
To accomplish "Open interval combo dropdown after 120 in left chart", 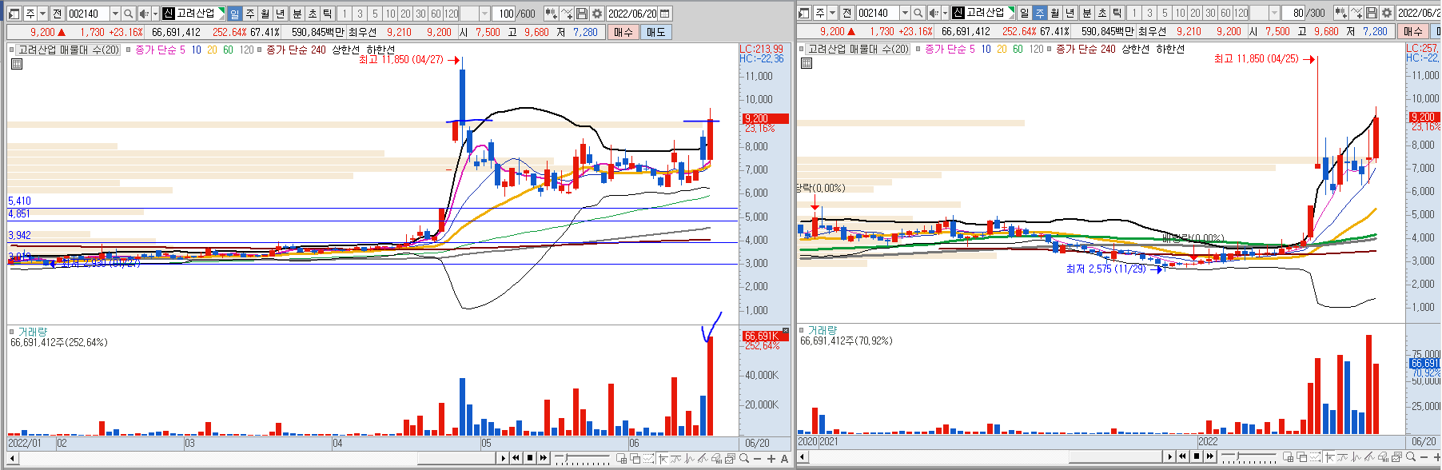I will 484,14.
